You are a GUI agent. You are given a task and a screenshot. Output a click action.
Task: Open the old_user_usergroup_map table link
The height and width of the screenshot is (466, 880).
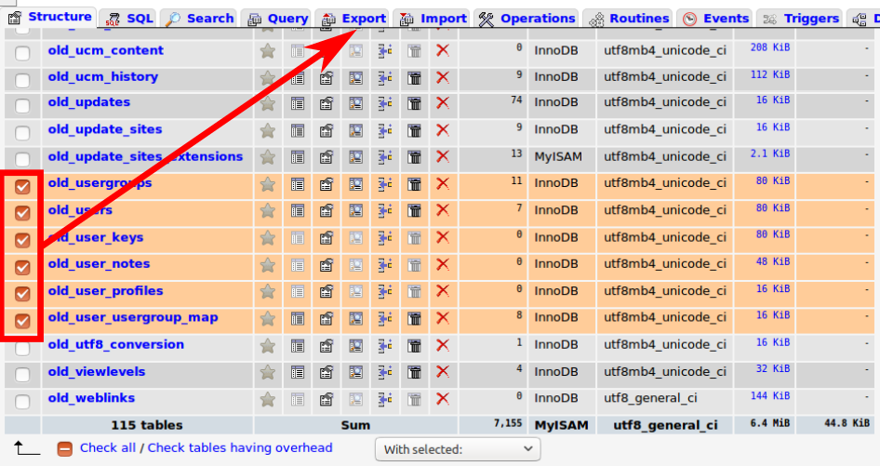[x=133, y=318]
